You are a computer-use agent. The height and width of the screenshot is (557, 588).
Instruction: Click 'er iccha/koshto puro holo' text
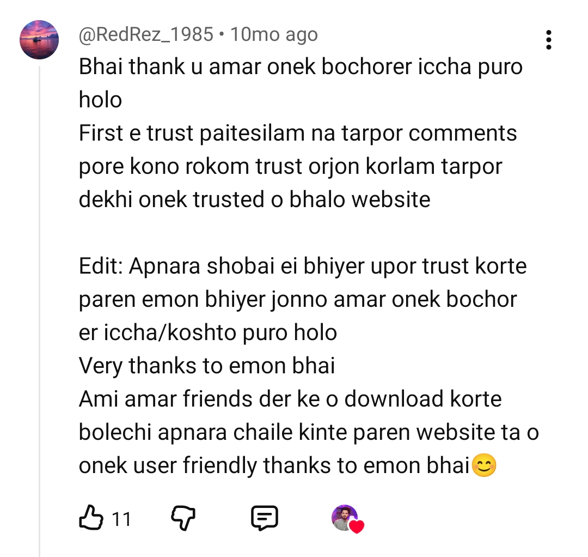[x=208, y=332]
